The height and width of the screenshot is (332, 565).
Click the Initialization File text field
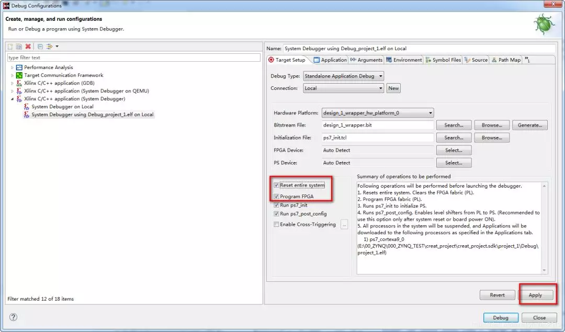pyautogui.click(x=378, y=138)
